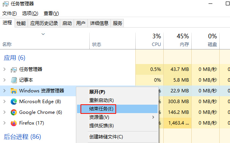The image size is (230, 143).
Task: Switch to the 启动 tab
Action: click(67, 23)
